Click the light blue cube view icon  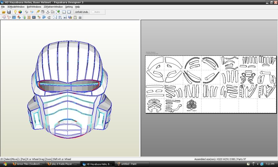coord(32,12)
